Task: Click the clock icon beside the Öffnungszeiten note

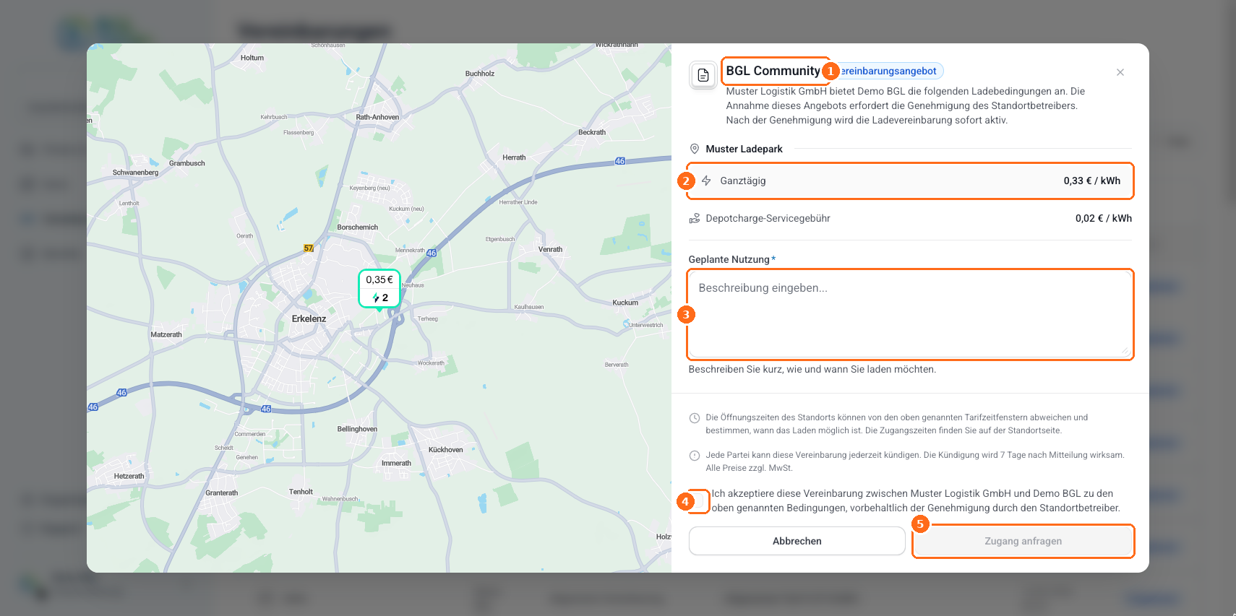Action: [695, 418]
